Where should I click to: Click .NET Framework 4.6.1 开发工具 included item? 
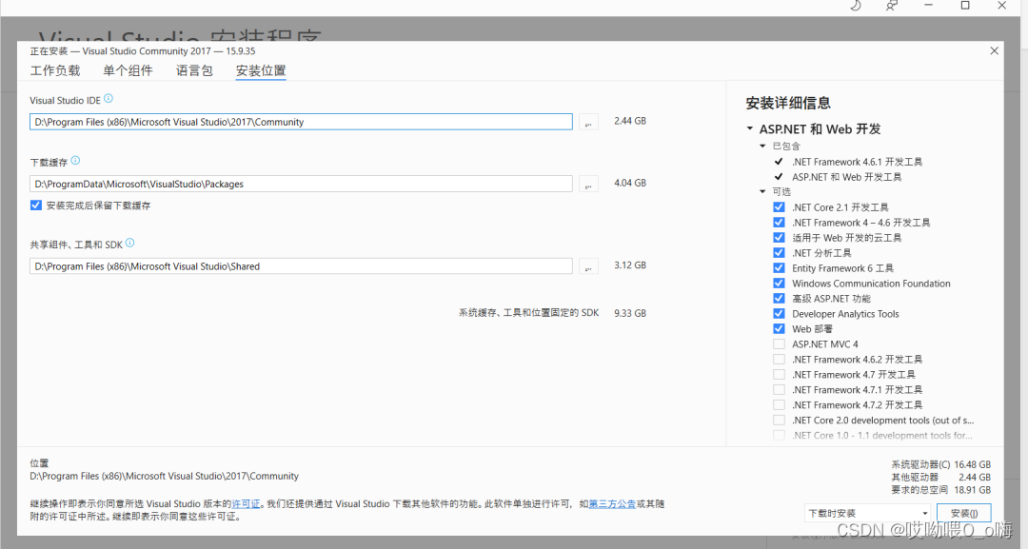857,162
